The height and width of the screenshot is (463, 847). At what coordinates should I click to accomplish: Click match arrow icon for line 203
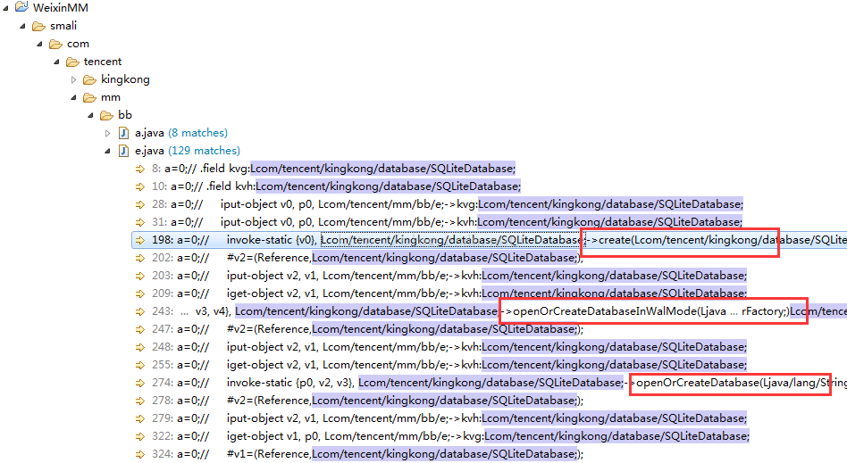coord(140,276)
